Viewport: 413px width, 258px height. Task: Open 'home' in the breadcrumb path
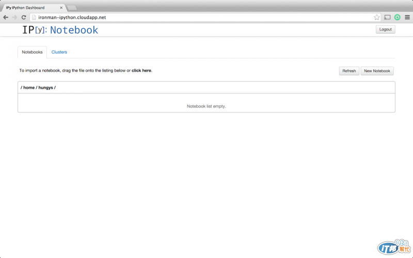[29, 88]
